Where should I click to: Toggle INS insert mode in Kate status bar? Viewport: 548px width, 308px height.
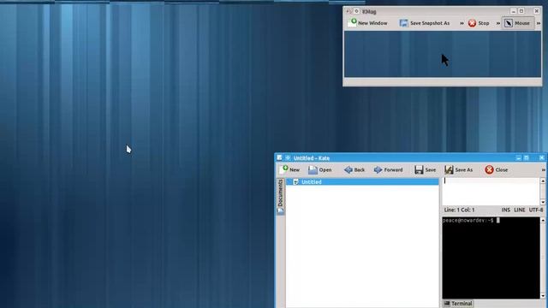click(x=506, y=210)
